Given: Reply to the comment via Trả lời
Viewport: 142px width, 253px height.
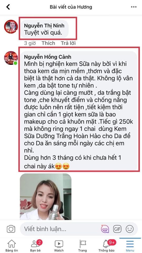Looking at the screenshot, I should point(68,43).
